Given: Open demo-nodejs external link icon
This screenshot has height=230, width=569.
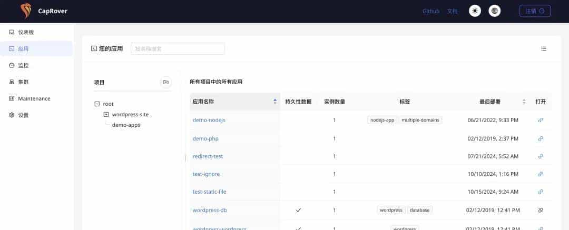Looking at the screenshot, I should tap(541, 120).
